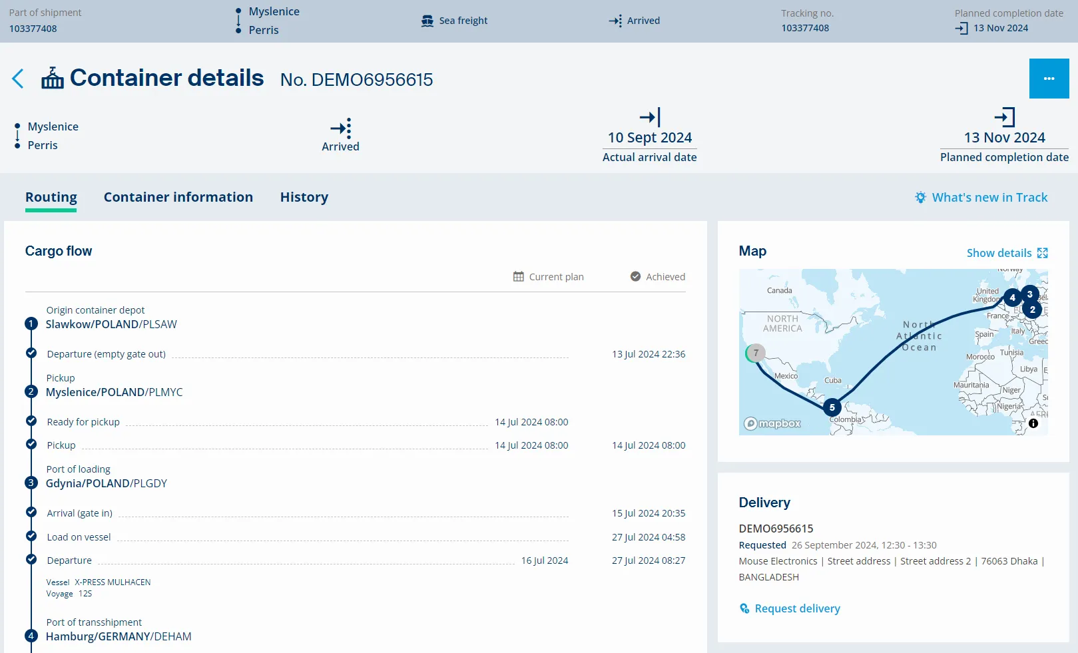The width and height of the screenshot is (1078, 653).
Task: Click the planned completion date icon near 13 Nov 2024
Action: [960, 28]
